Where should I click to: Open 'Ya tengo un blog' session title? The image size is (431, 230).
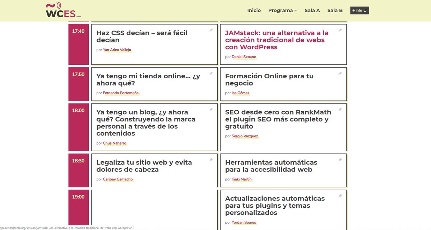click(146, 123)
